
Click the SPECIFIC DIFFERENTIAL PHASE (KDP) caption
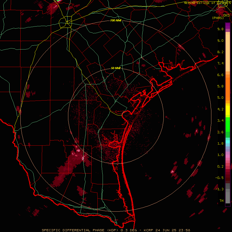(x=80, y=230)
